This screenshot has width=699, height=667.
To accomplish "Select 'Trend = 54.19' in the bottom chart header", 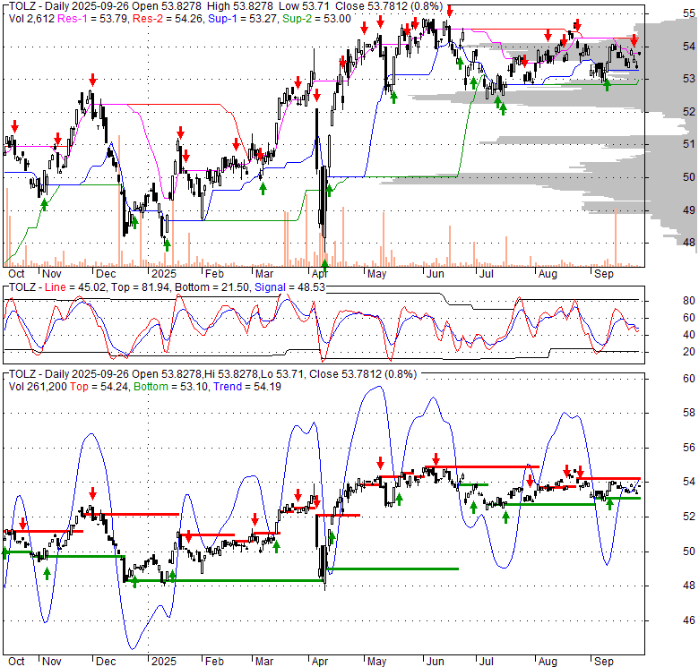I will [247, 387].
